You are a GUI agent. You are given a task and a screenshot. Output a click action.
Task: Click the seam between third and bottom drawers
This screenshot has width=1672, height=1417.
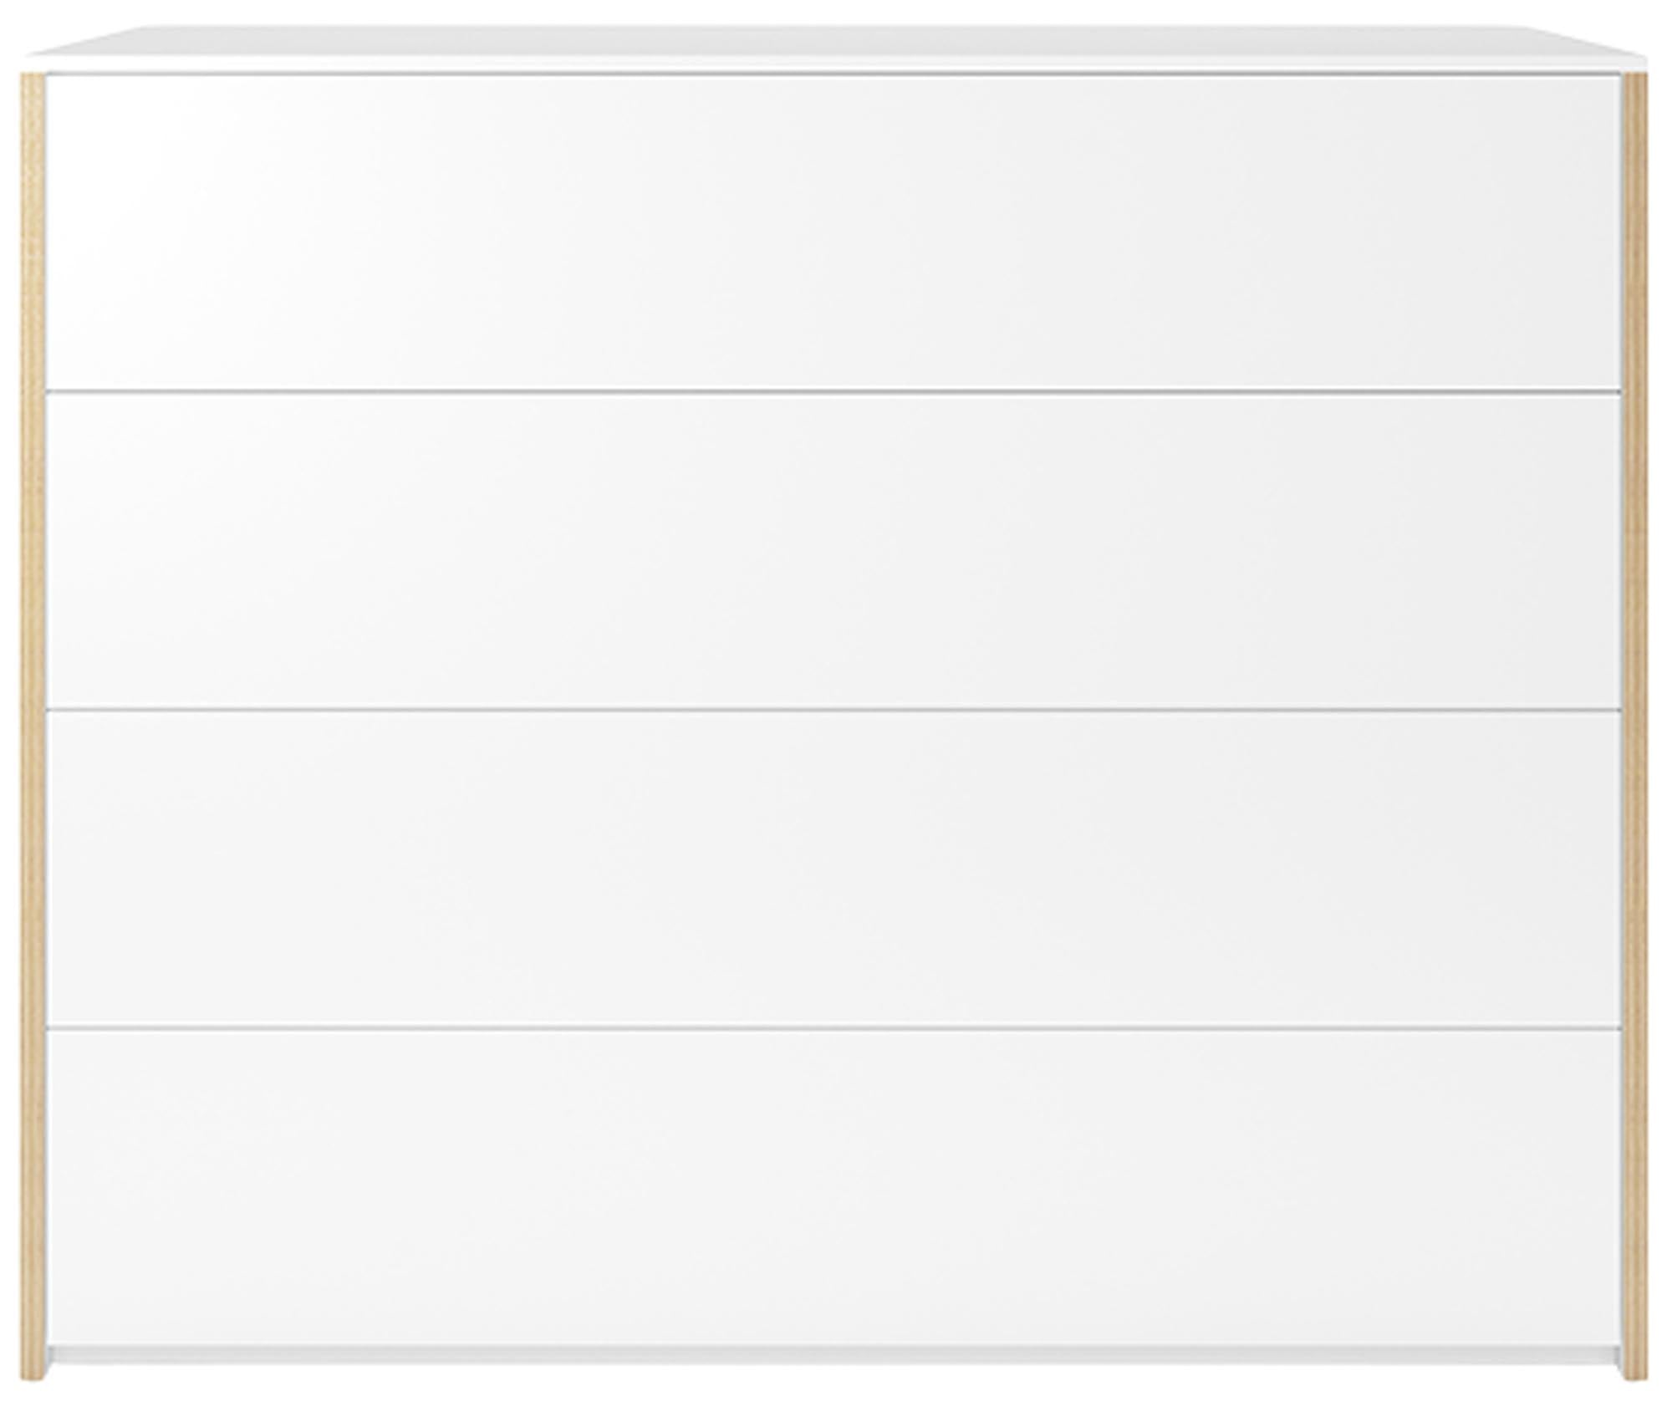(x=836, y=1027)
